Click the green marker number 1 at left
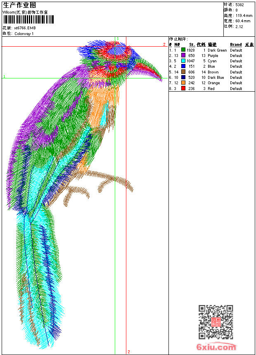Viewport: 256px width, 355px height. 4,76
